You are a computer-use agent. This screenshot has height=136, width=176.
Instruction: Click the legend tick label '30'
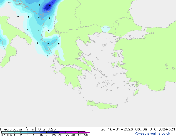tap(60, 135)
